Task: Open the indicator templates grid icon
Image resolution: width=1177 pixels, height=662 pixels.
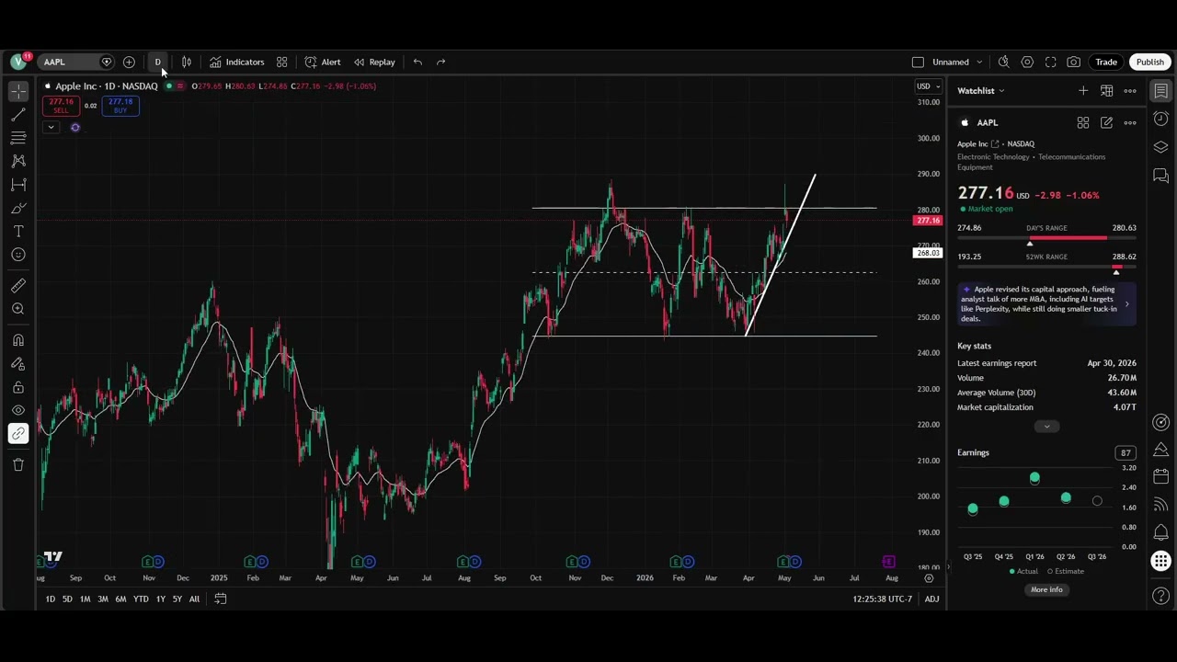Action: [x=282, y=62]
